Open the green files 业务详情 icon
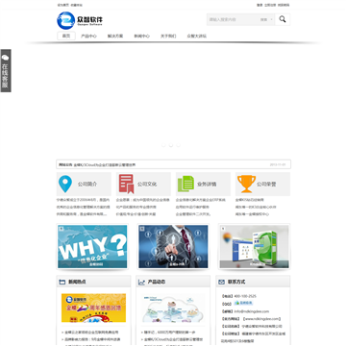This screenshot has height=346, width=346. click(185, 184)
